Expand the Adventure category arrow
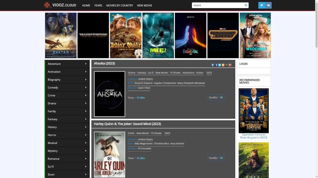 coord(86,64)
